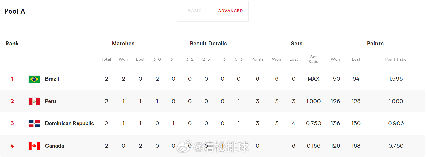Screen dimensions: 426x157
Task: Click the Canada flag icon
Action: (x=34, y=146)
